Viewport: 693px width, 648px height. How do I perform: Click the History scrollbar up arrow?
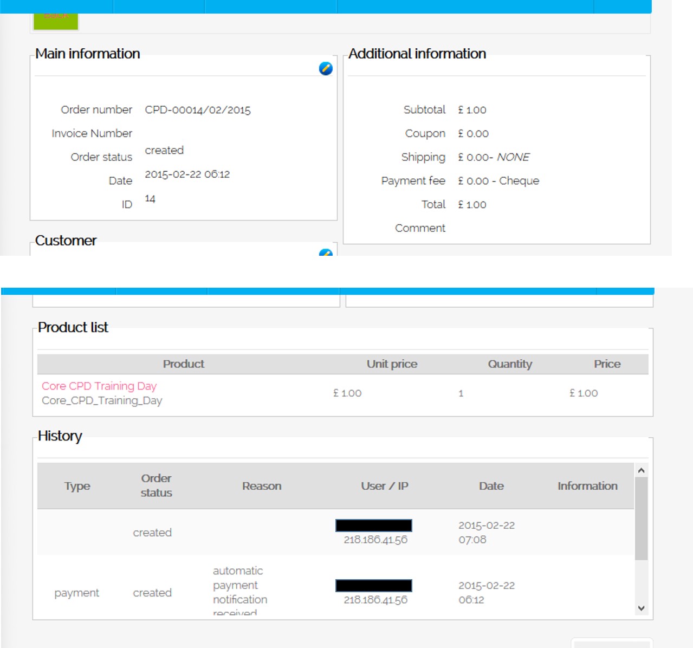(x=642, y=470)
